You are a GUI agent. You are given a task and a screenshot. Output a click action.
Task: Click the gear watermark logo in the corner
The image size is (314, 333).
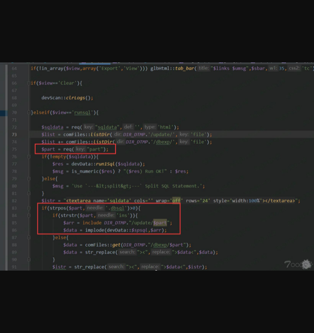[x=306, y=264]
